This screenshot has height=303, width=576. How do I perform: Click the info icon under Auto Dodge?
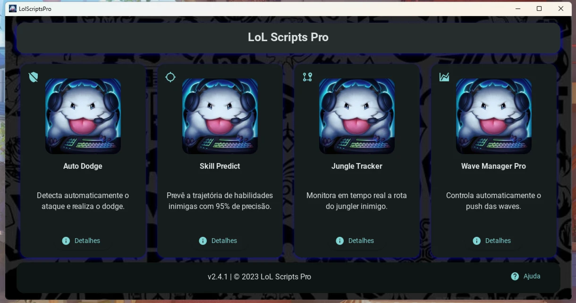click(66, 241)
